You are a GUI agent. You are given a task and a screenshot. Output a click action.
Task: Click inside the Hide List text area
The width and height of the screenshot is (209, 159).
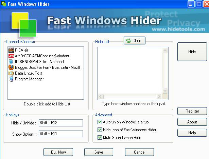(x=130, y=71)
